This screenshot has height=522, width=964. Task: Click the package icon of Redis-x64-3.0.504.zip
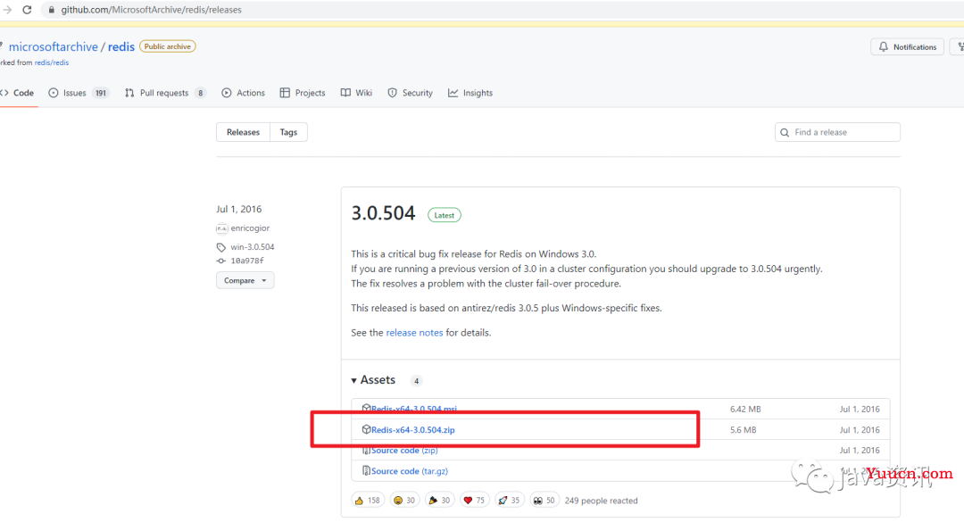[x=367, y=429]
